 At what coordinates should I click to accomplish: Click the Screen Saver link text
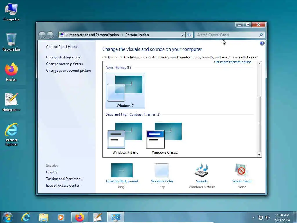coord(242,181)
